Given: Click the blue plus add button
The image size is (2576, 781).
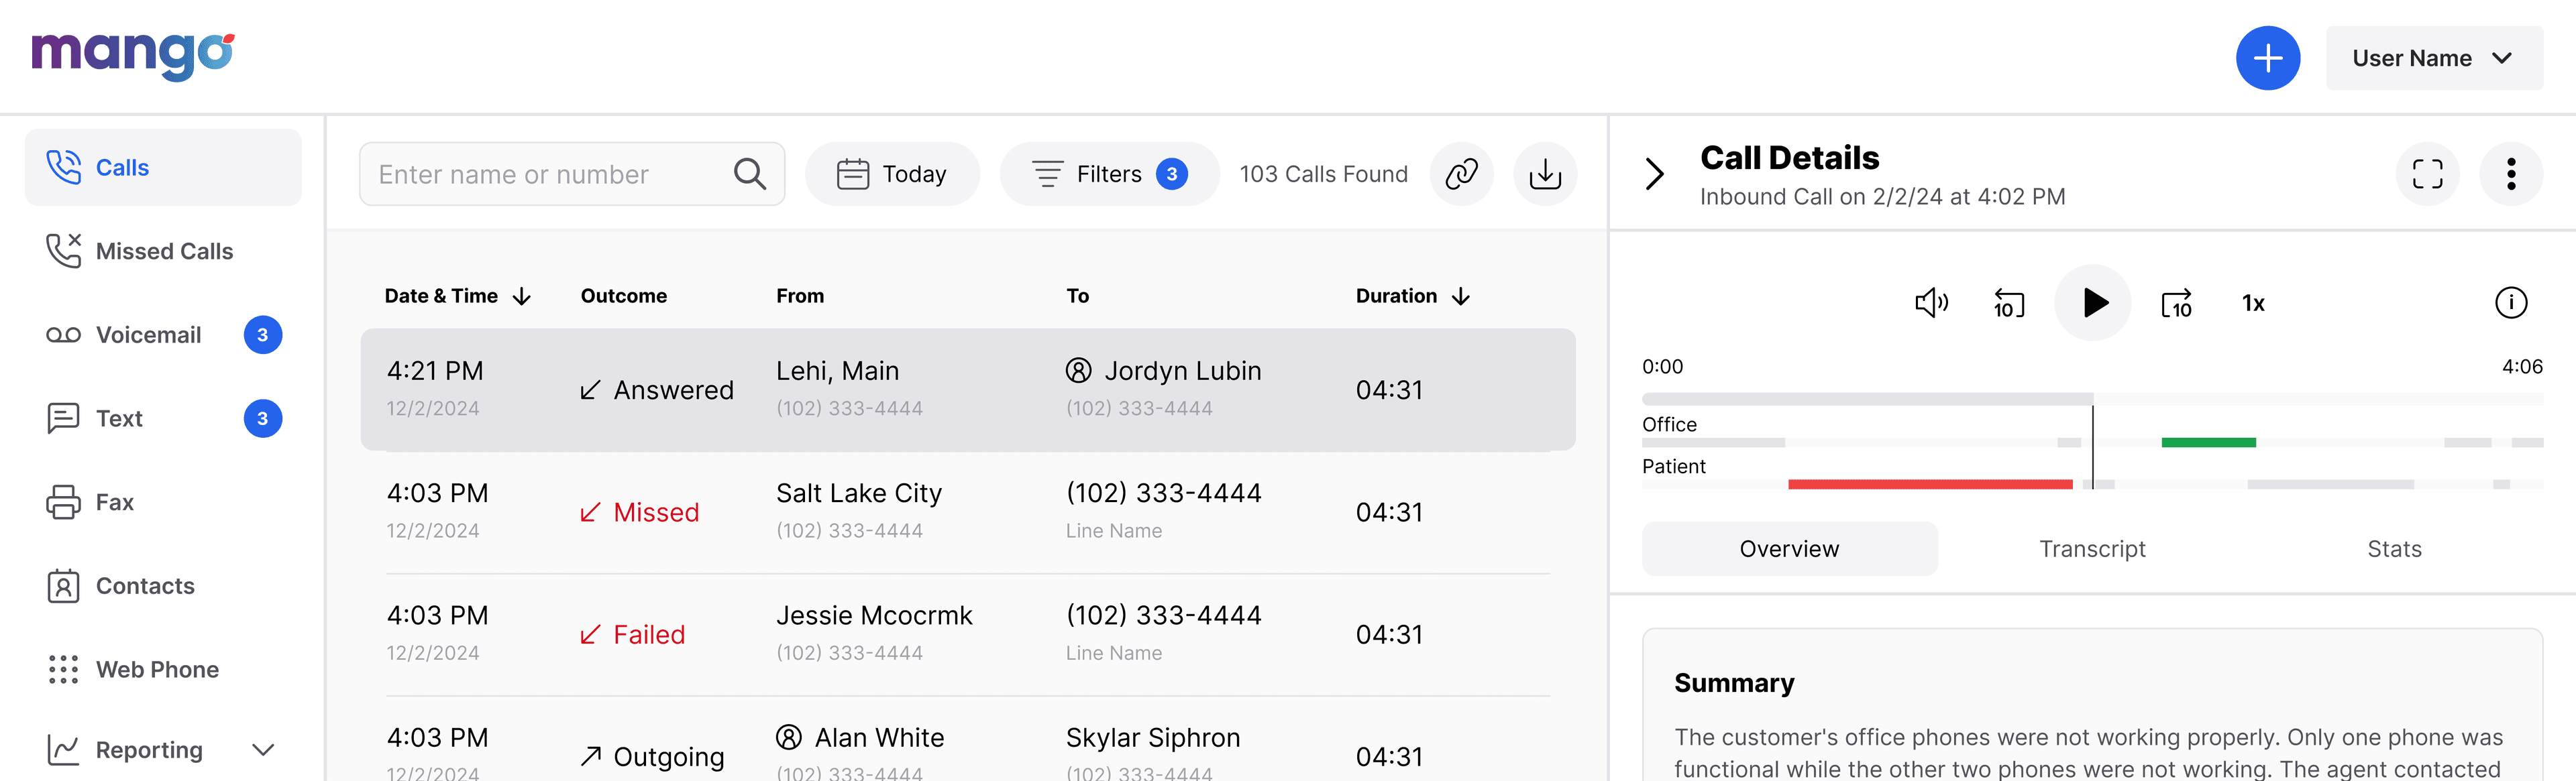Looking at the screenshot, I should [2267, 58].
